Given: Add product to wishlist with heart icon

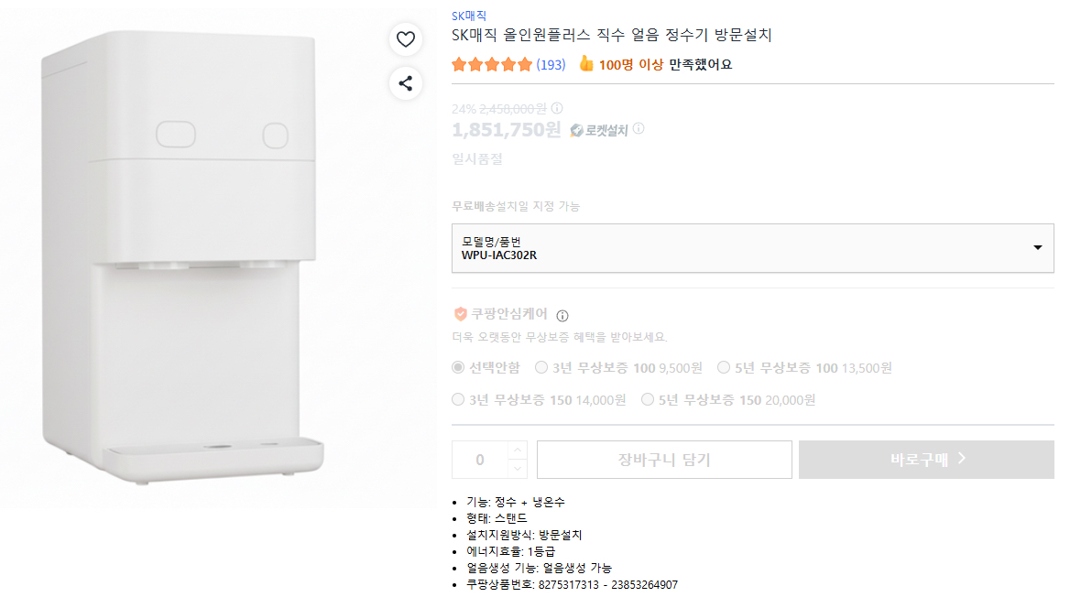Looking at the screenshot, I should click(x=406, y=39).
